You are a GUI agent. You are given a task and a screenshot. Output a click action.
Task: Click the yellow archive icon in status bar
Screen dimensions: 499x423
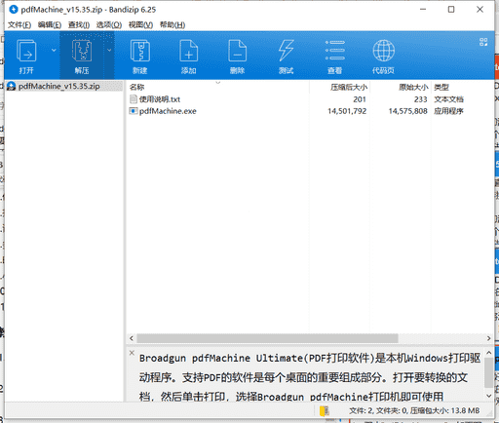tap(324, 411)
